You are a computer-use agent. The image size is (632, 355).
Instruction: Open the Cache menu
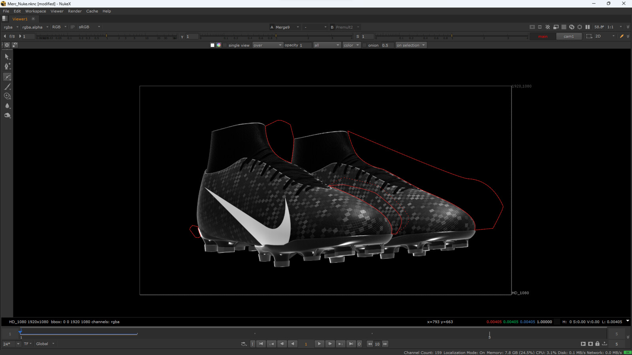(x=92, y=11)
